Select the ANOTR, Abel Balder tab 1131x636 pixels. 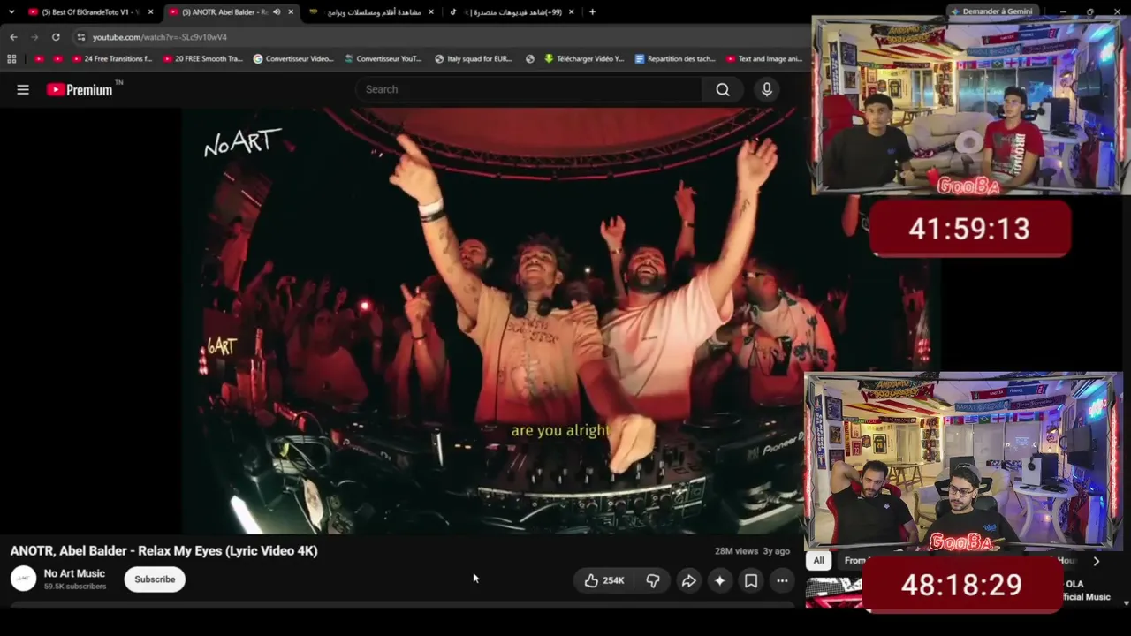232,12
